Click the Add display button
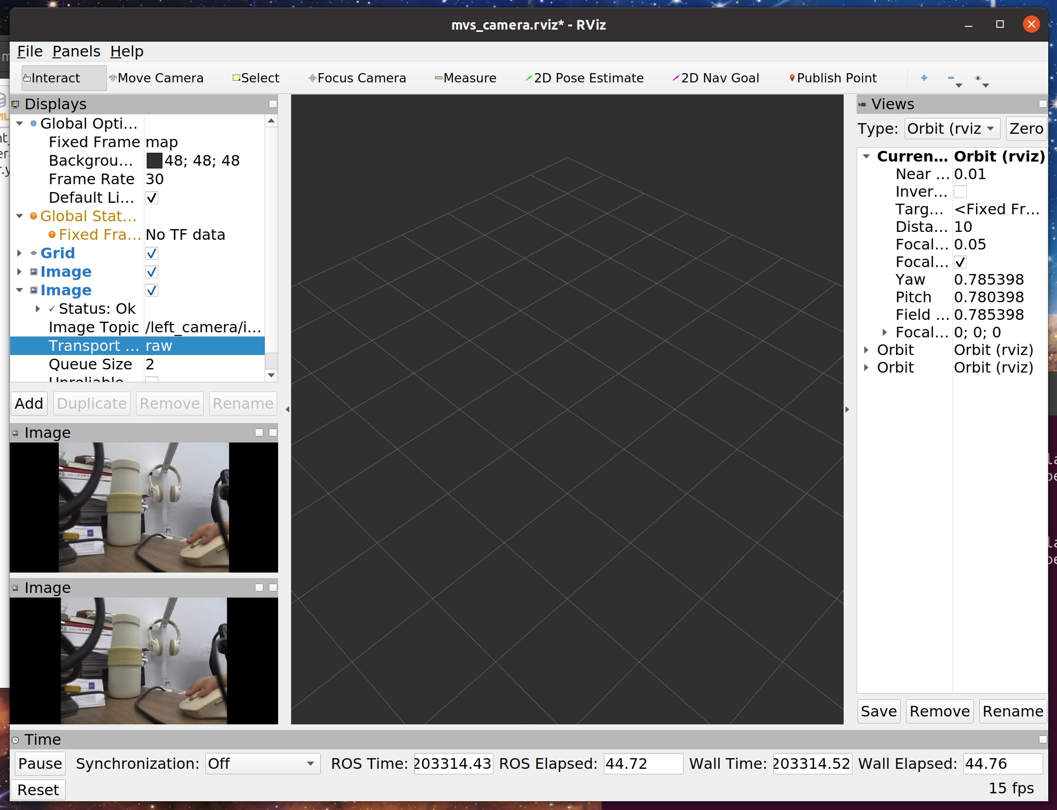 [x=29, y=403]
